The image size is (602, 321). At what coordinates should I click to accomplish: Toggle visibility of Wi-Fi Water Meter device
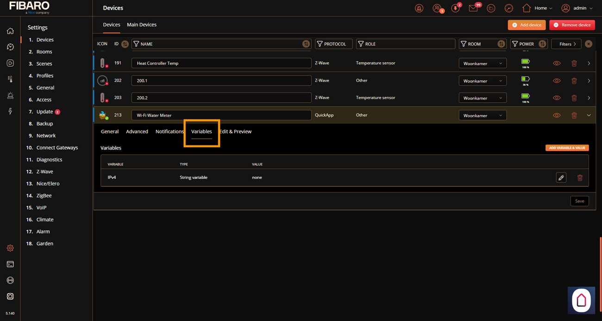[557, 115]
